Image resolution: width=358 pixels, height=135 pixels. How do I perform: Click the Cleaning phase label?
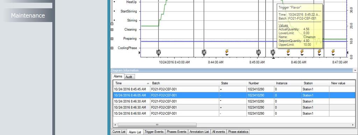click(x=130, y=29)
